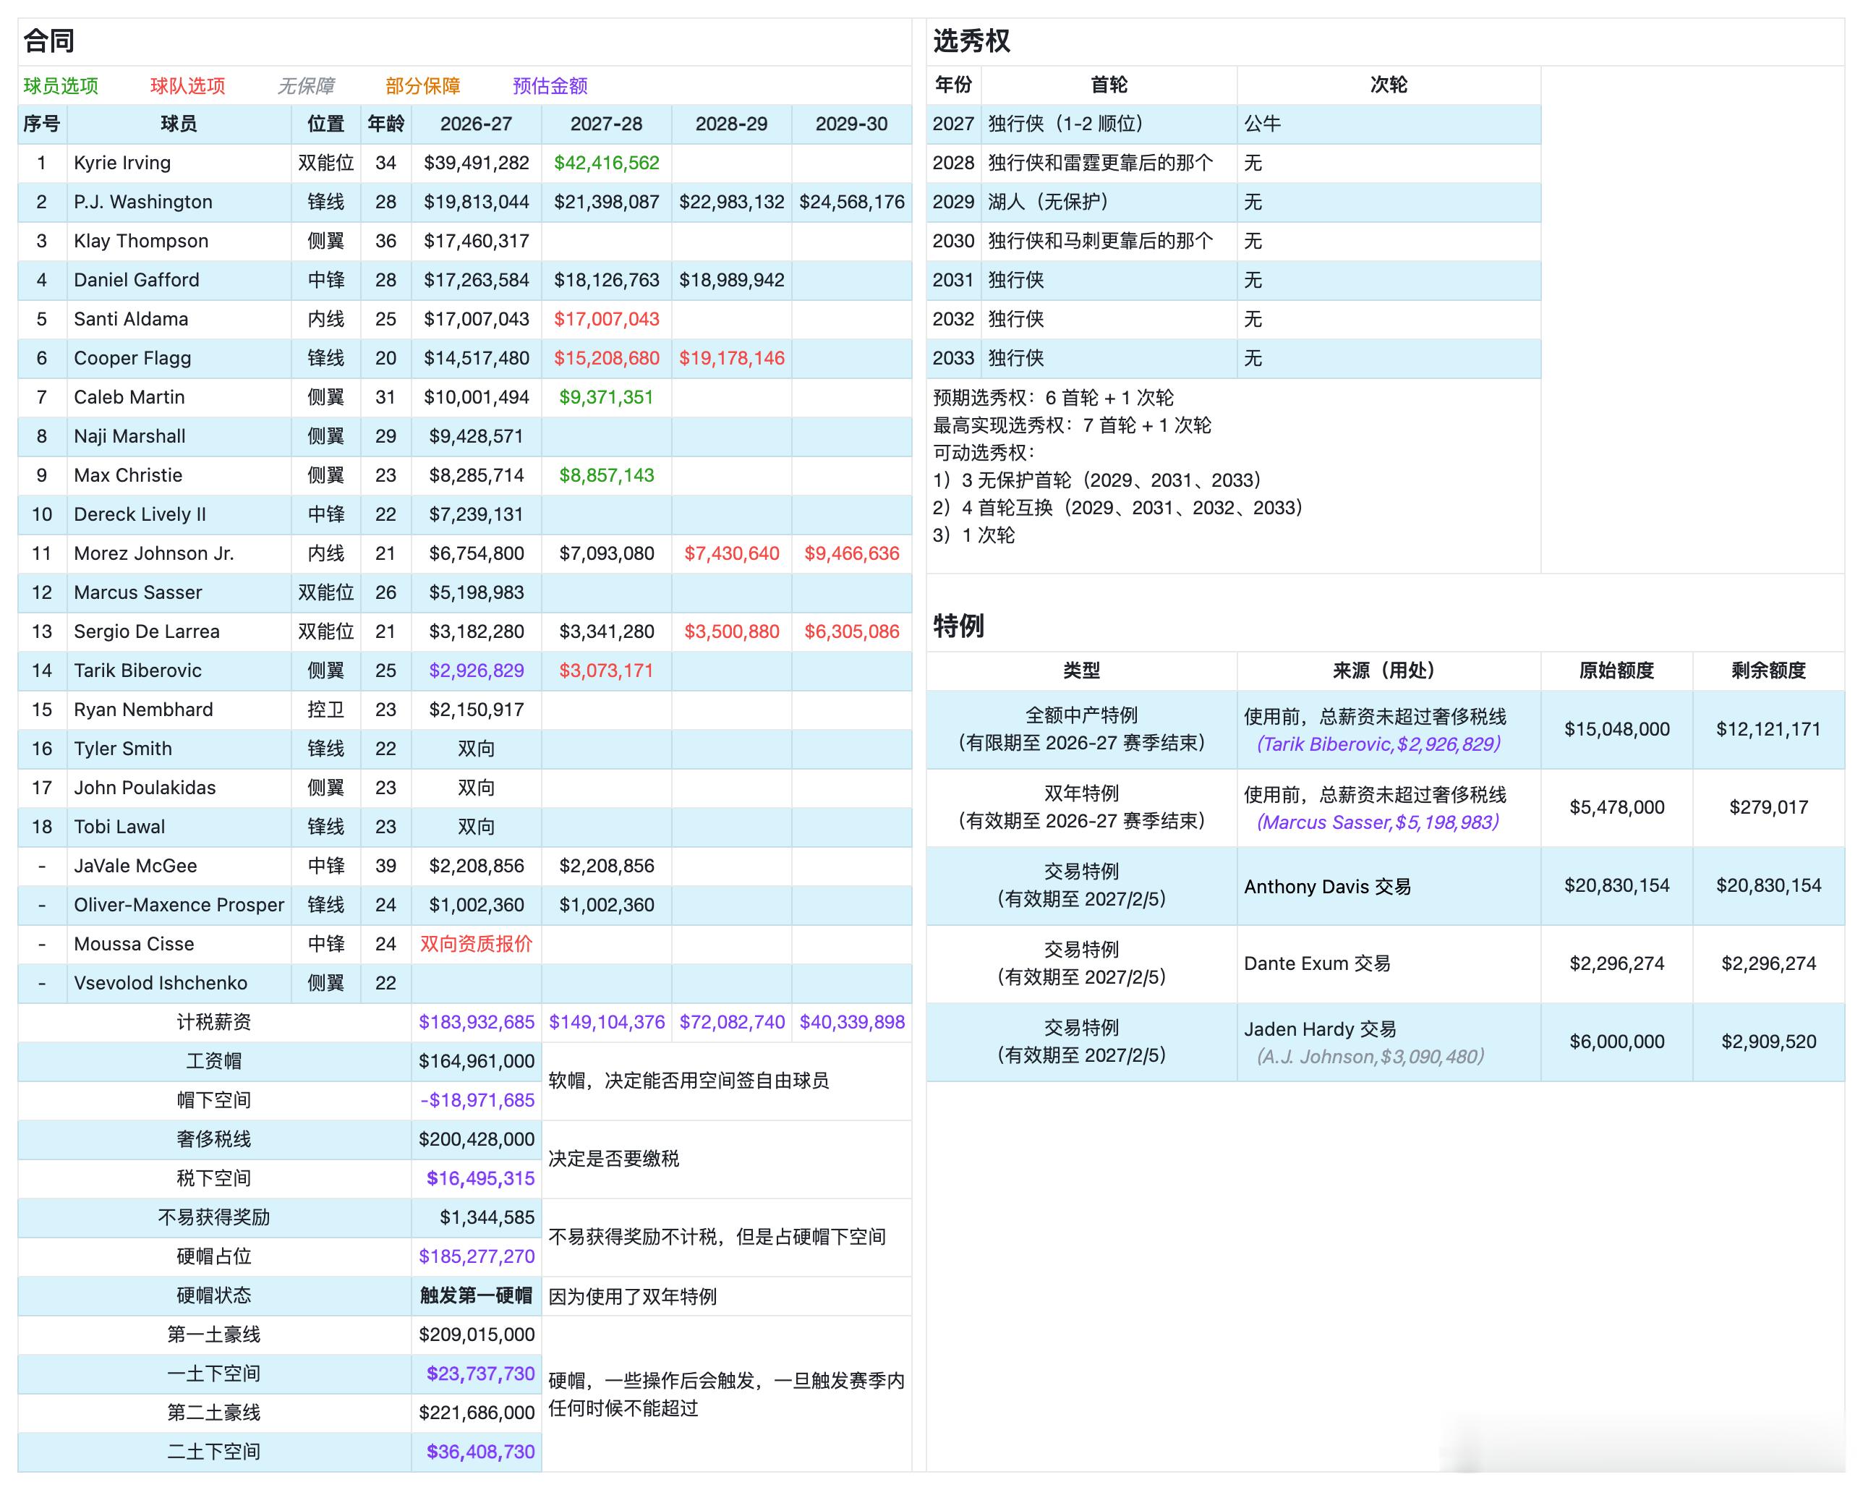
Task: Select the Ryan Nembhard name cell
Action: click(179, 710)
